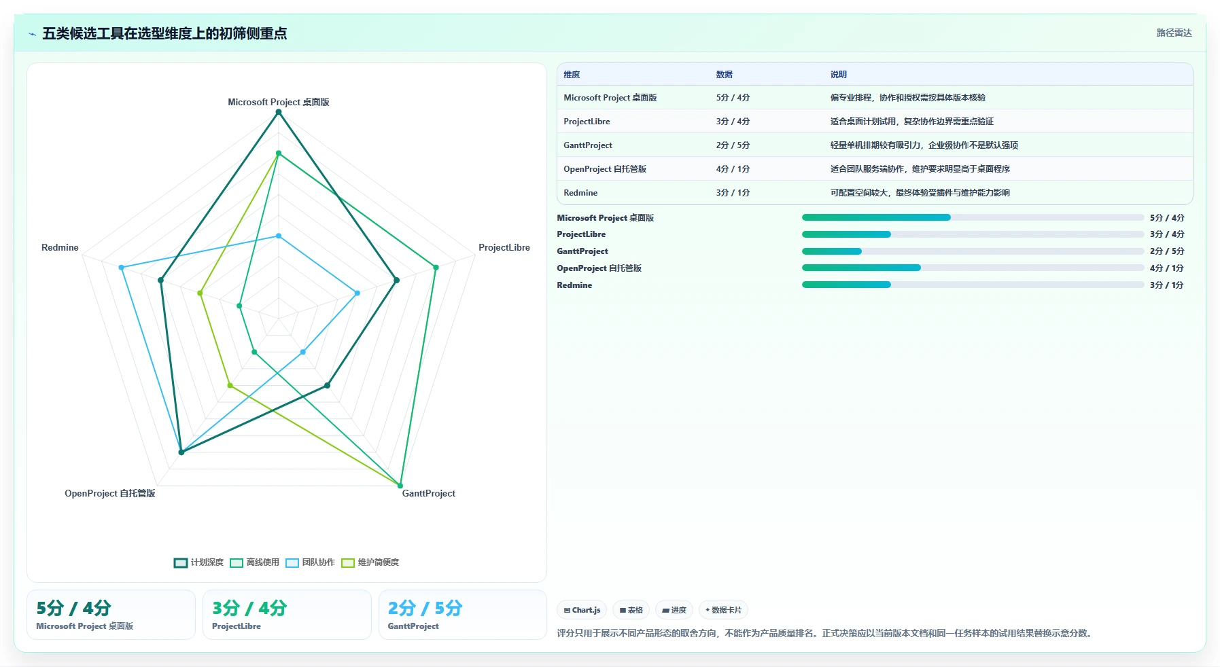Click radar axis label OpenProject 自托管版

[x=109, y=493]
